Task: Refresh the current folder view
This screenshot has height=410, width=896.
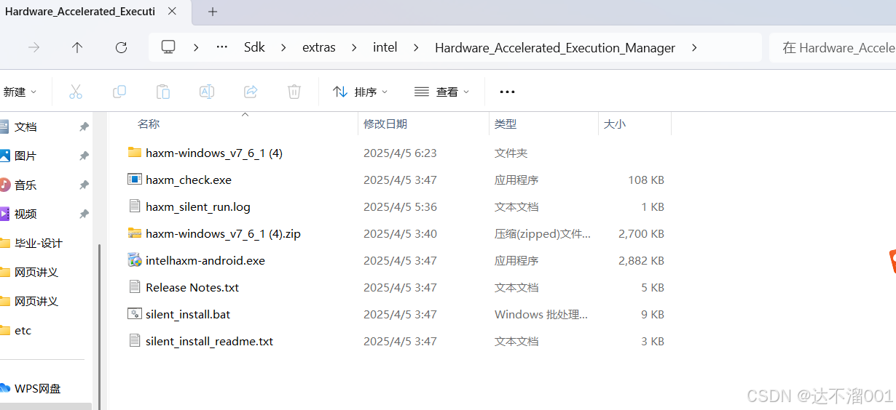Action: click(121, 47)
